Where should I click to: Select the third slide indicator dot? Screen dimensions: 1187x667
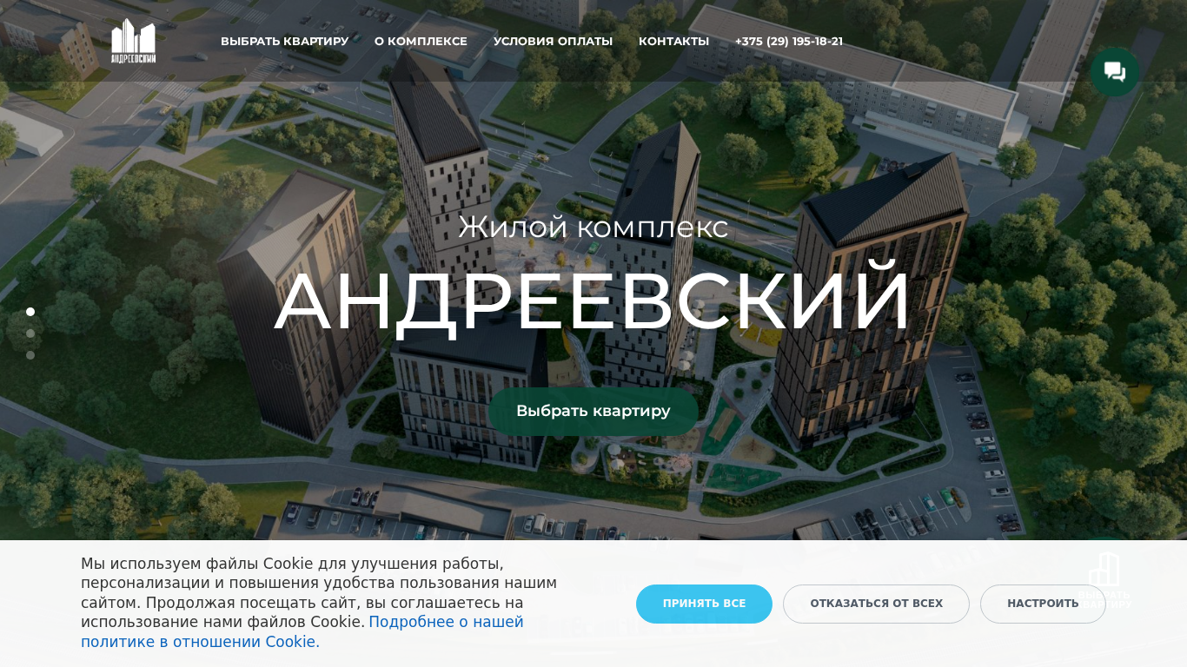pyautogui.click(x=30, y=355)
